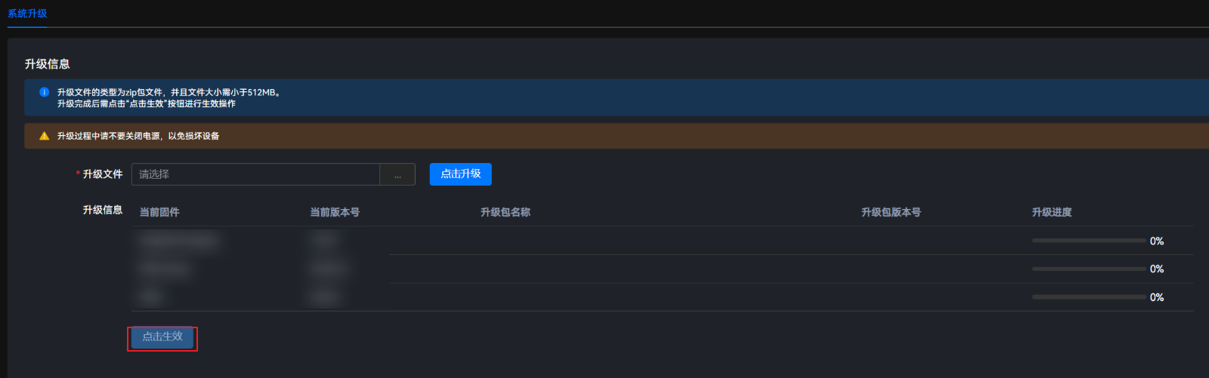Click the first row upgrade progress bar
The height and width of the screenshot is (378, 1209).
coord(1089,241)
